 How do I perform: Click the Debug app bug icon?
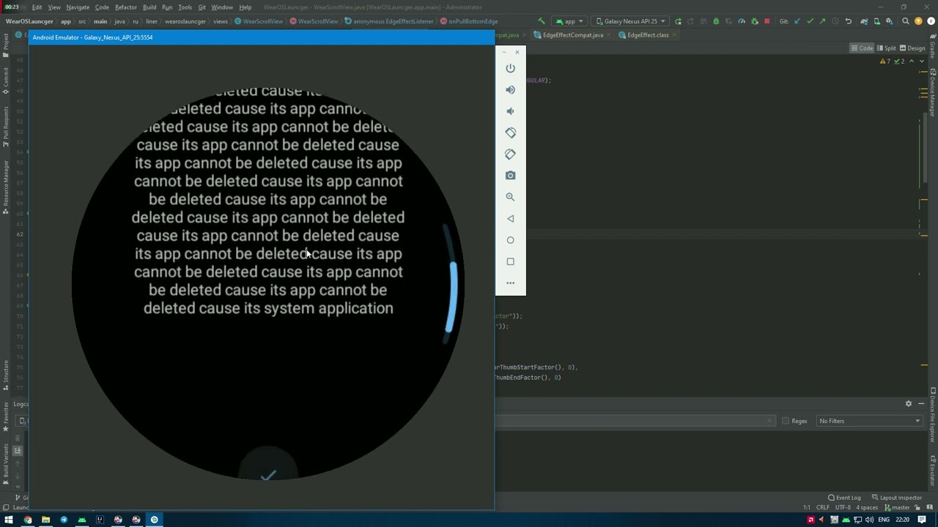tap(716, 21)
